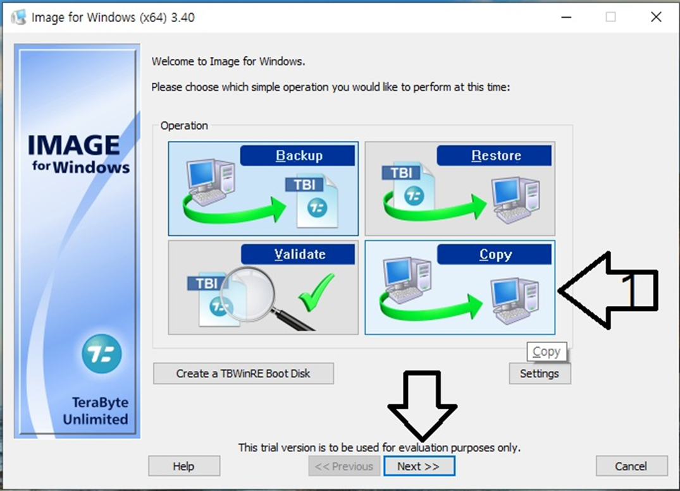Click the trial version evaluation notice text
The width and height of the screenshot is (680, 491).
tap(379, 447)
